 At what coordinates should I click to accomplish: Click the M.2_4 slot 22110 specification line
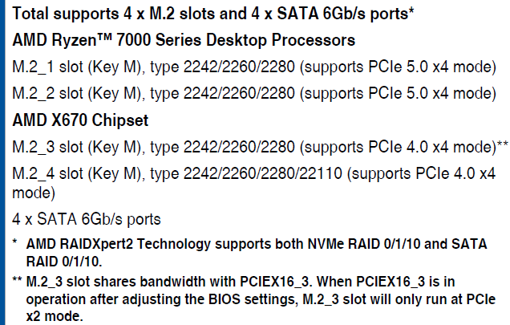click(x=253, y=183)
